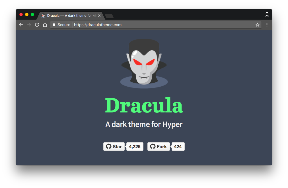Click the GitHub Fork button
Image resolution: width=288 pixels, height=188 pixels.
(x=159, y=147)
